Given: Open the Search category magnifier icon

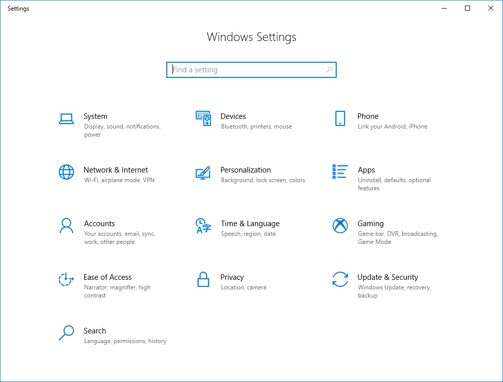Looking at the screenshot, I should coord(66,333).
